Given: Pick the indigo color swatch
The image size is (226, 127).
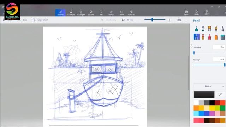Looking at the screenshot, I should pos(207,114).
